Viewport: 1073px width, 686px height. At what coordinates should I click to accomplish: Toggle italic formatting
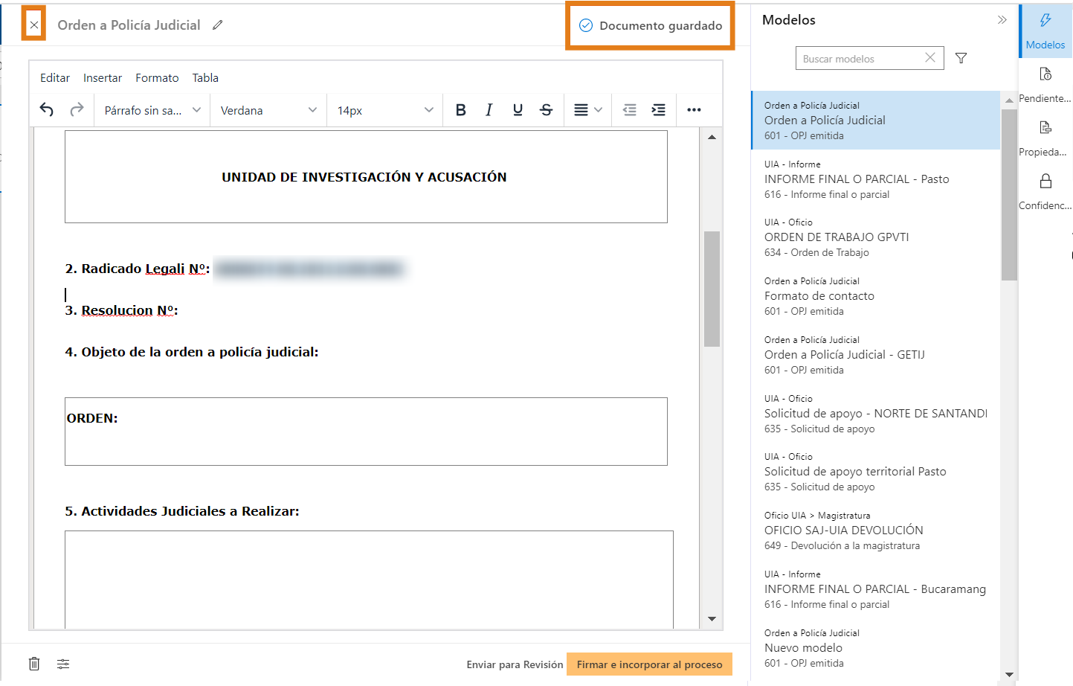tap(489, 110)
